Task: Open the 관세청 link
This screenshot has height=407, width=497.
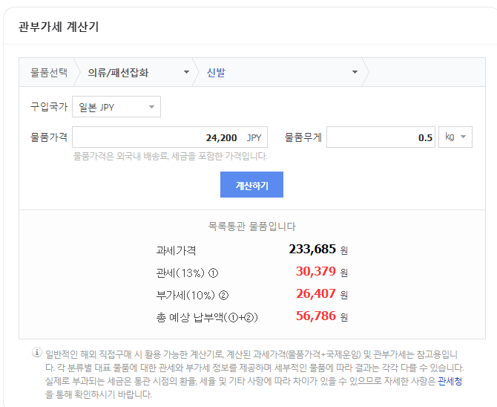Action: coord(450,381)
